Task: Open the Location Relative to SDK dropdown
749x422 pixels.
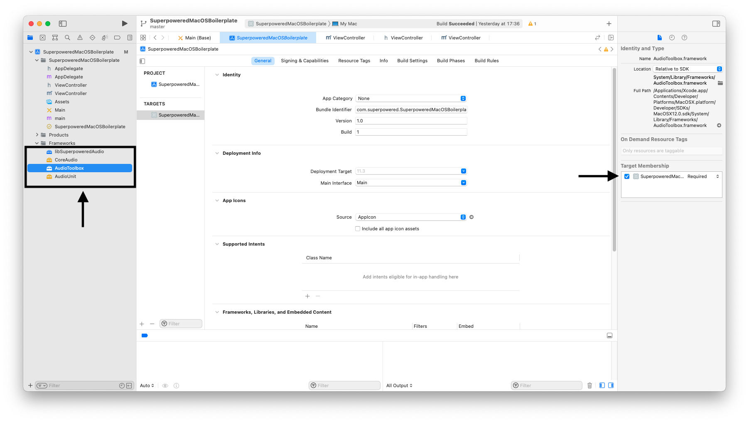Action: point(688,69)
